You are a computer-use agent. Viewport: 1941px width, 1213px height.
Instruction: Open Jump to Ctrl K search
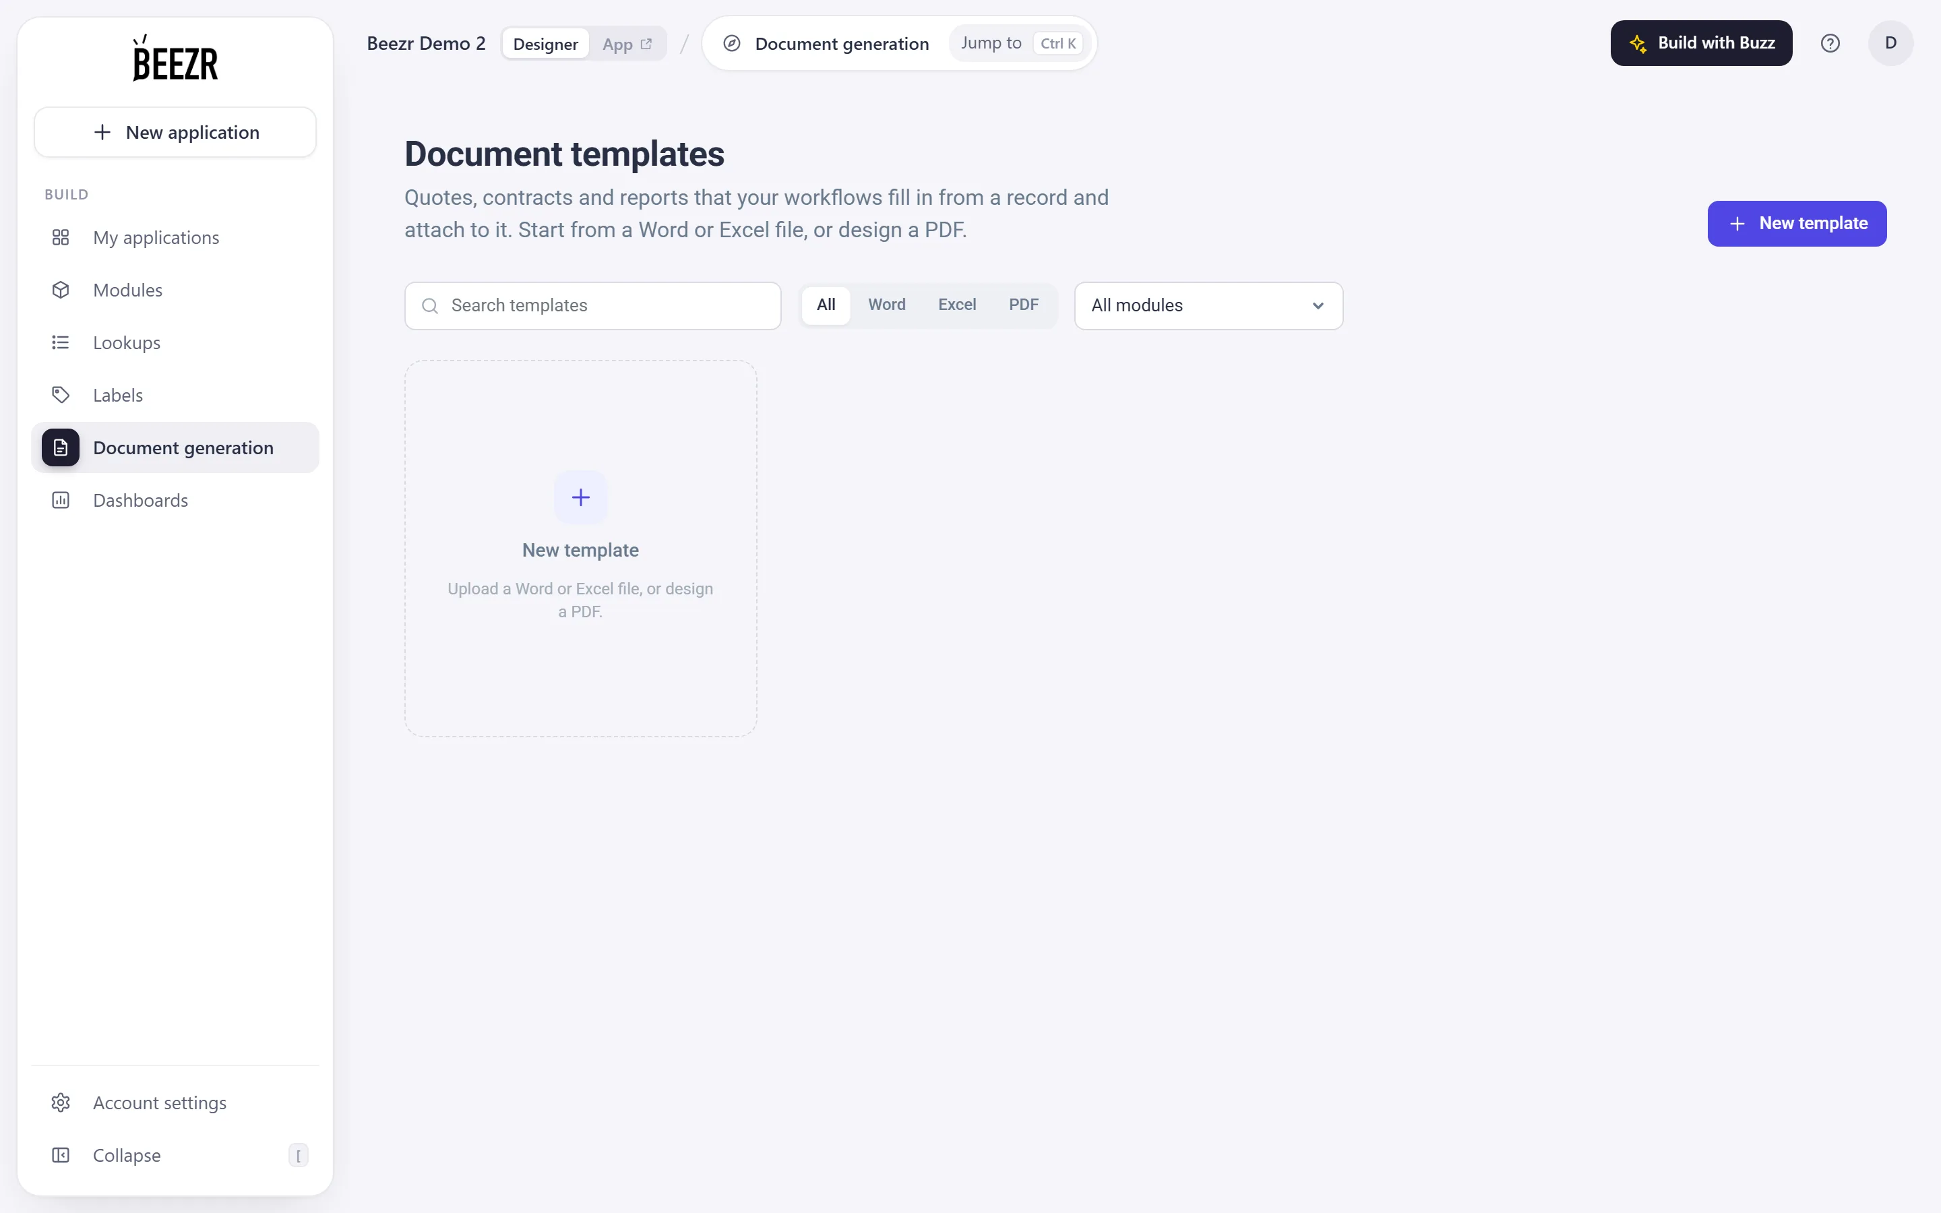pos(1020,43)
